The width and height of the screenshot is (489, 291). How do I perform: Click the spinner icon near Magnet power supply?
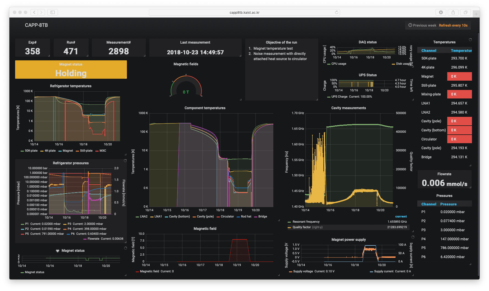(x=413, y=237)
